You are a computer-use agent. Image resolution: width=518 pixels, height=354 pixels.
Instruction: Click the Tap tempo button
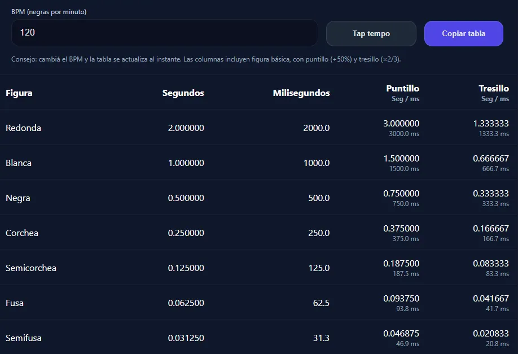[x=371, y=33]
